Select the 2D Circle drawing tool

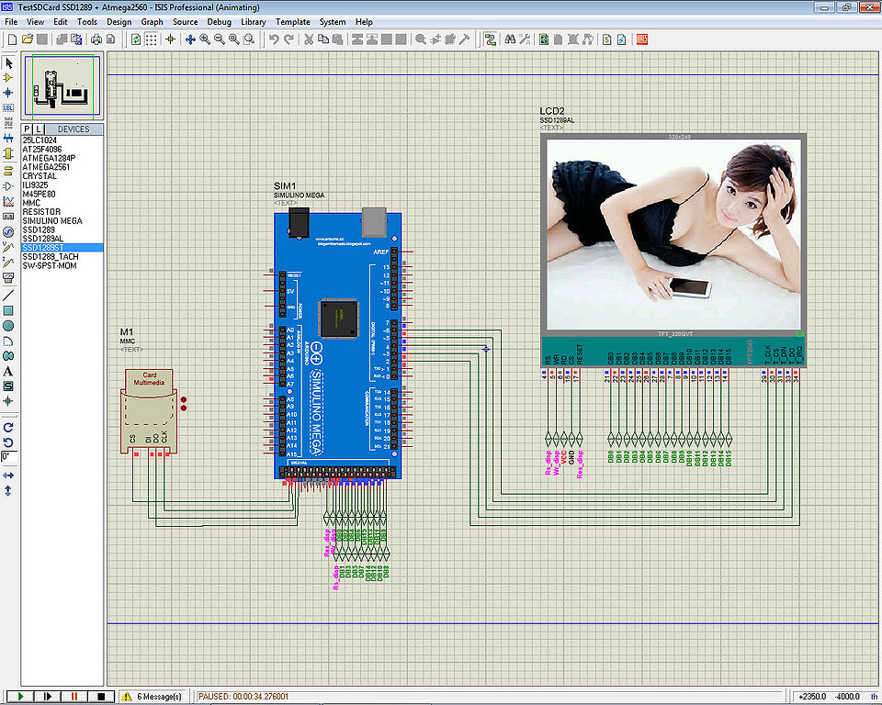(x=8, y=326)
